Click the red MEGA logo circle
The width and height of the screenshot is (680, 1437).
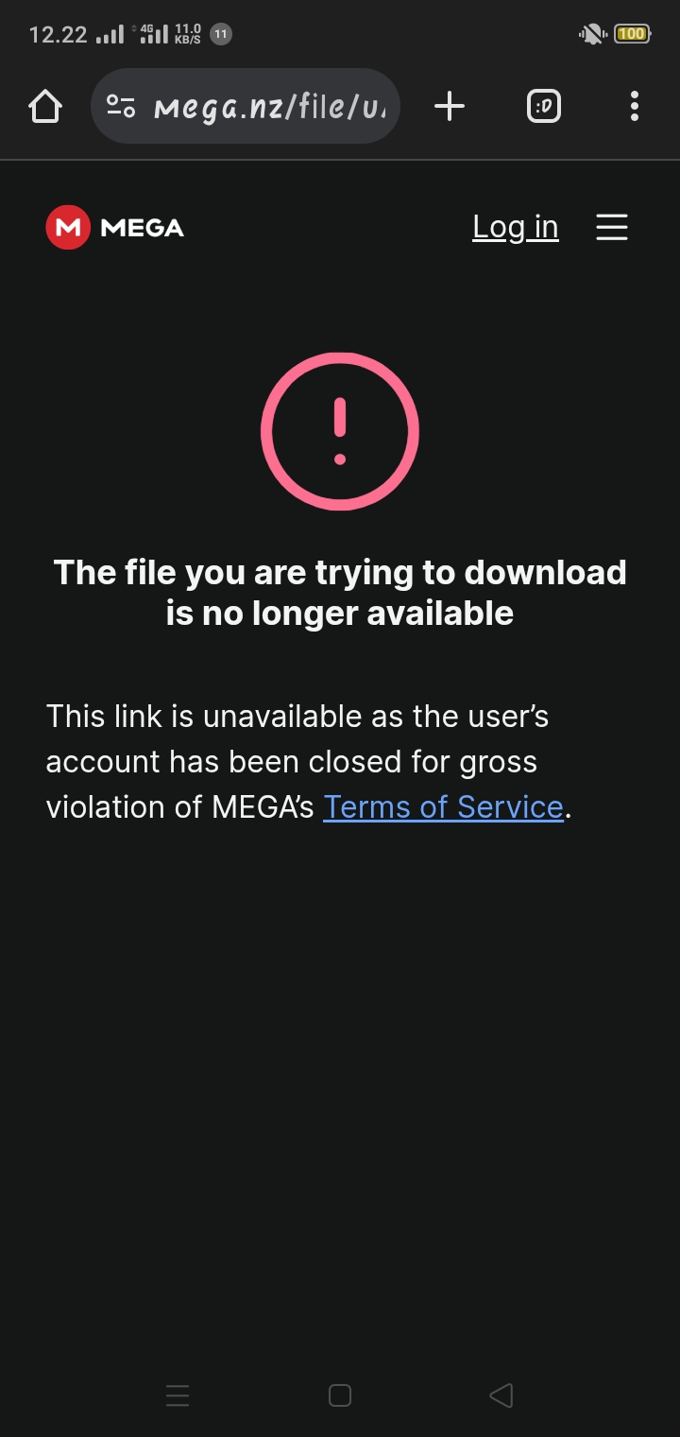[68, 227]
